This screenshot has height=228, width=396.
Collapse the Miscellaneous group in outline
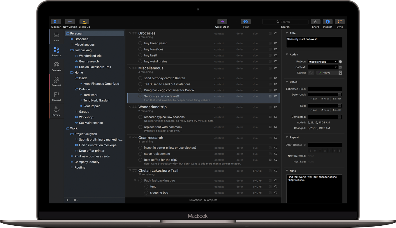(130, 68)
